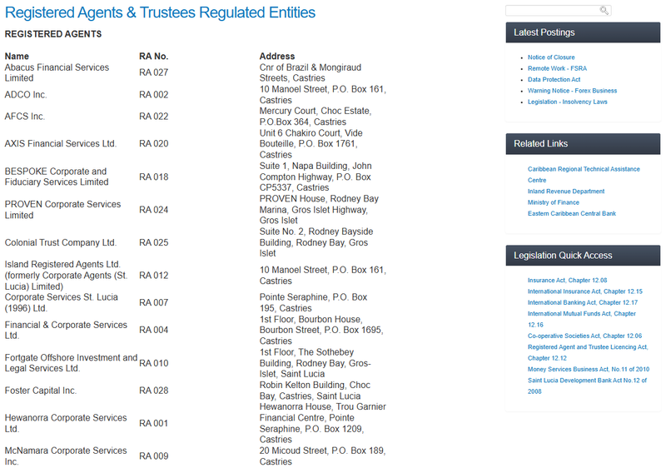Open Warning Notice - Forex Business link

pyautogui.click(x=572, y=91)
